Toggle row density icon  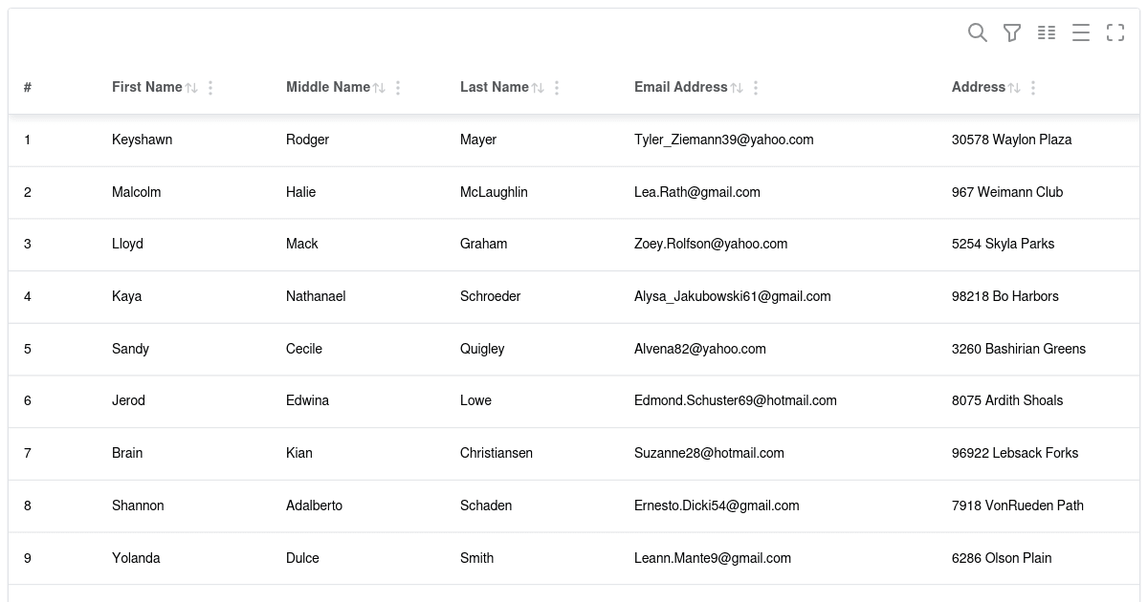click(x=1081, y=32)
